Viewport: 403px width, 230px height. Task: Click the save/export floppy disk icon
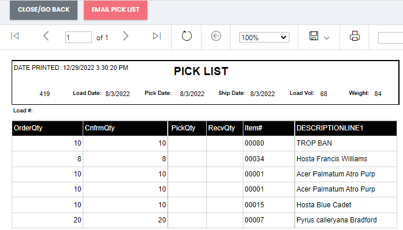[x=313, y=36]
